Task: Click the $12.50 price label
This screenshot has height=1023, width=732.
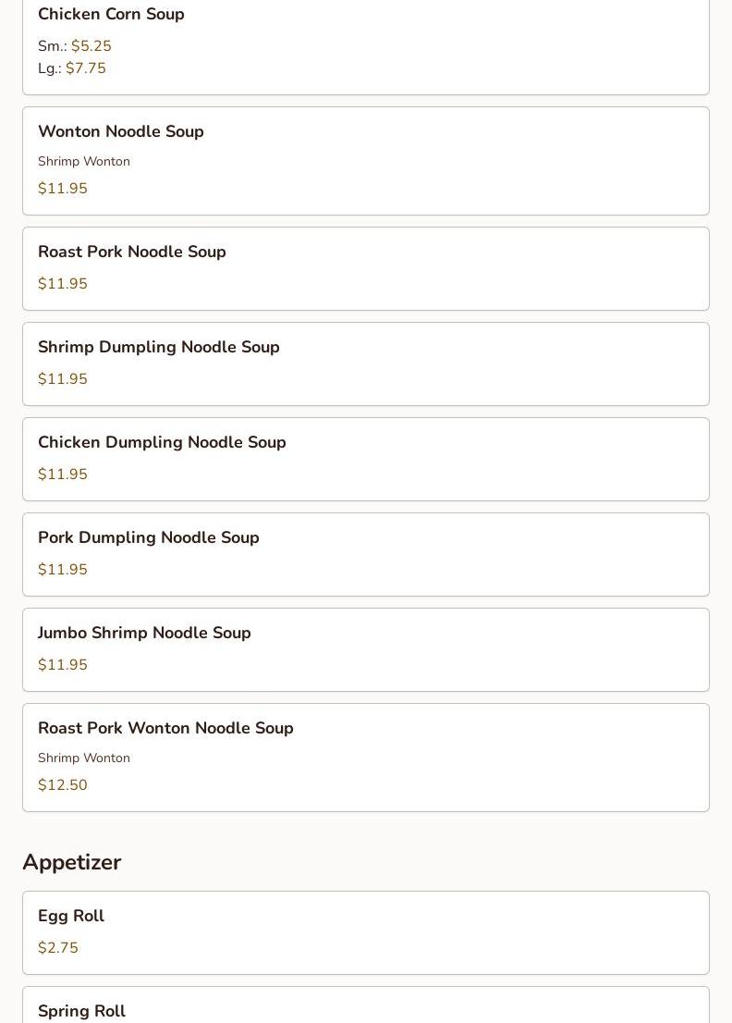Action: pos(63,785)
